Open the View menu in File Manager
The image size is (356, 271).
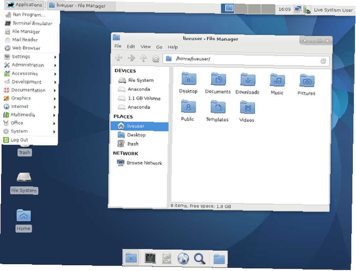[146, 47]
